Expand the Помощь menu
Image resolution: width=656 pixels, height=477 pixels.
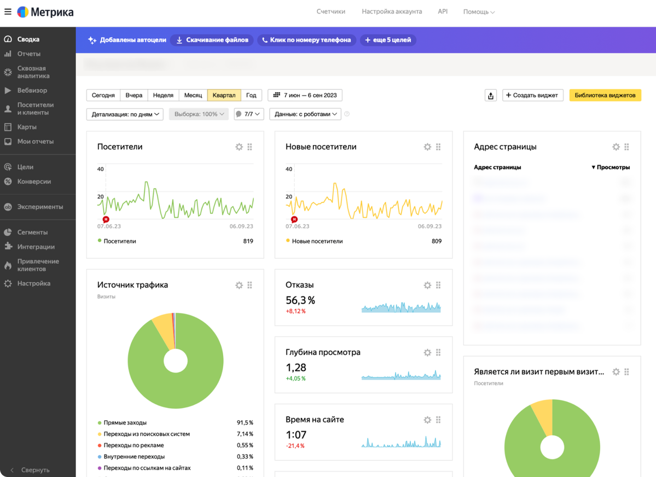tap(479, 11)
